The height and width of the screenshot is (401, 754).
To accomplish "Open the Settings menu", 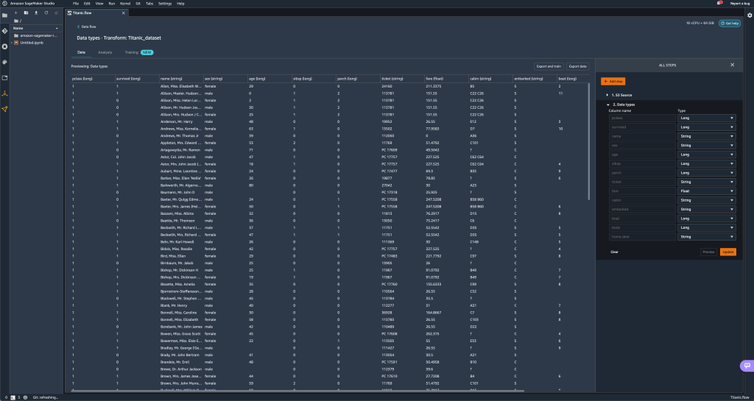I will 165,4.
